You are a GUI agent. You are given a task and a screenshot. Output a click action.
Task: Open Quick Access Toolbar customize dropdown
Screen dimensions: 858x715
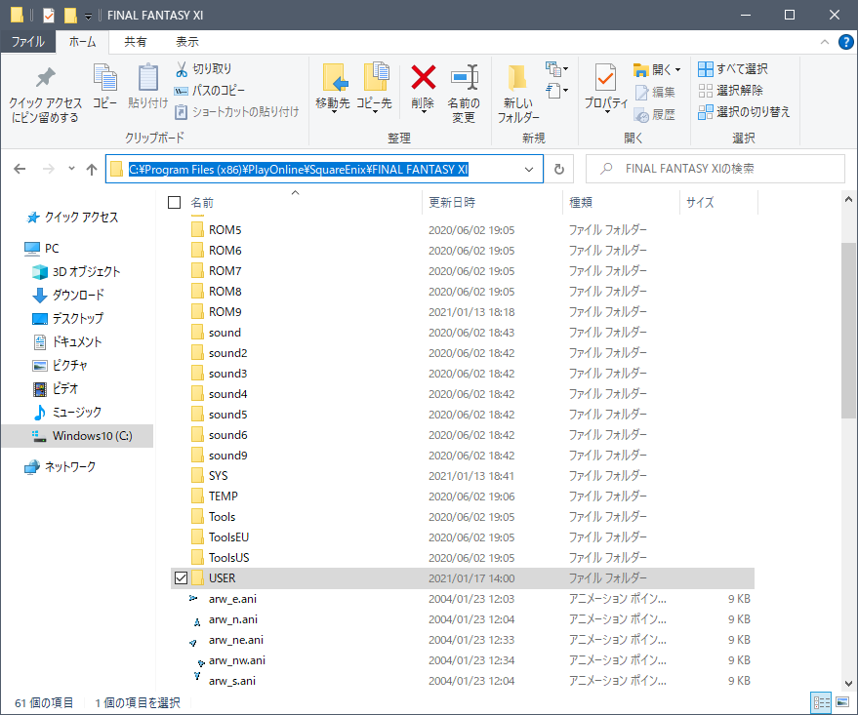88,17
